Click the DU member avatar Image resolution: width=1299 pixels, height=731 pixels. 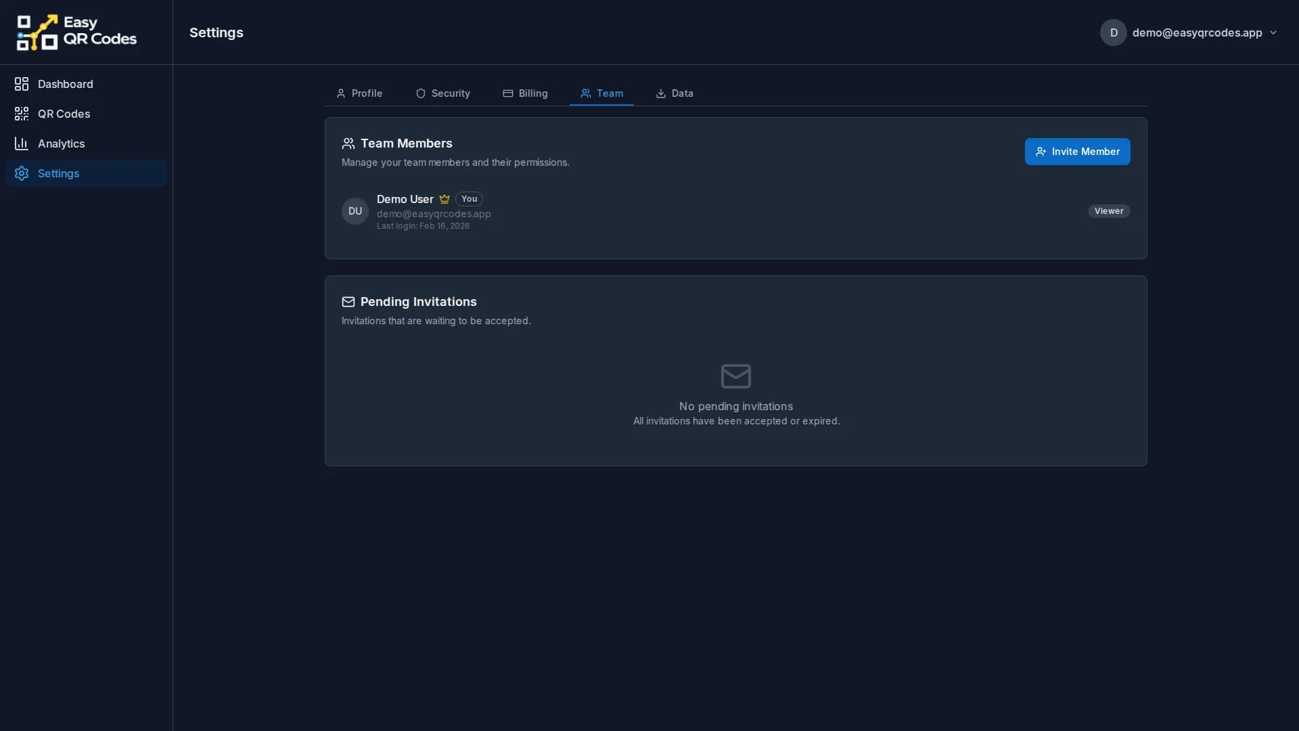355,211
